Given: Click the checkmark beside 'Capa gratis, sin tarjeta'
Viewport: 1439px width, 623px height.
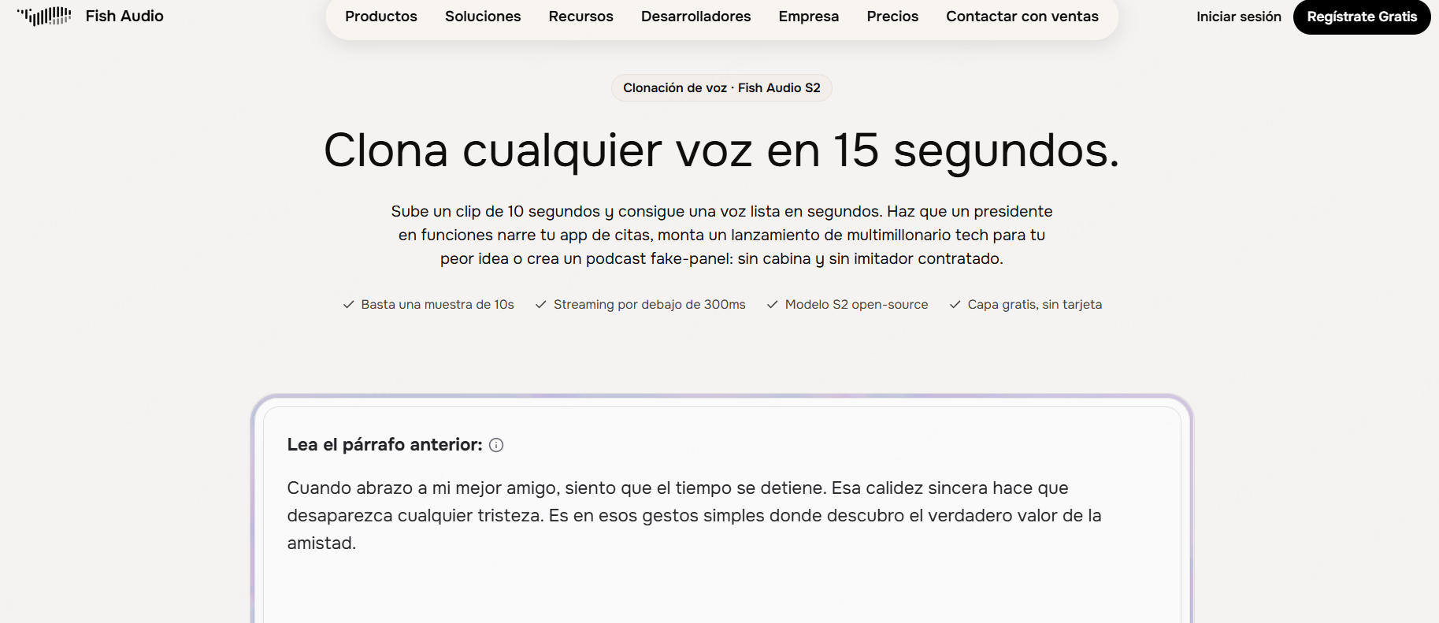Looking at the screenshot, I should point(955,305).
